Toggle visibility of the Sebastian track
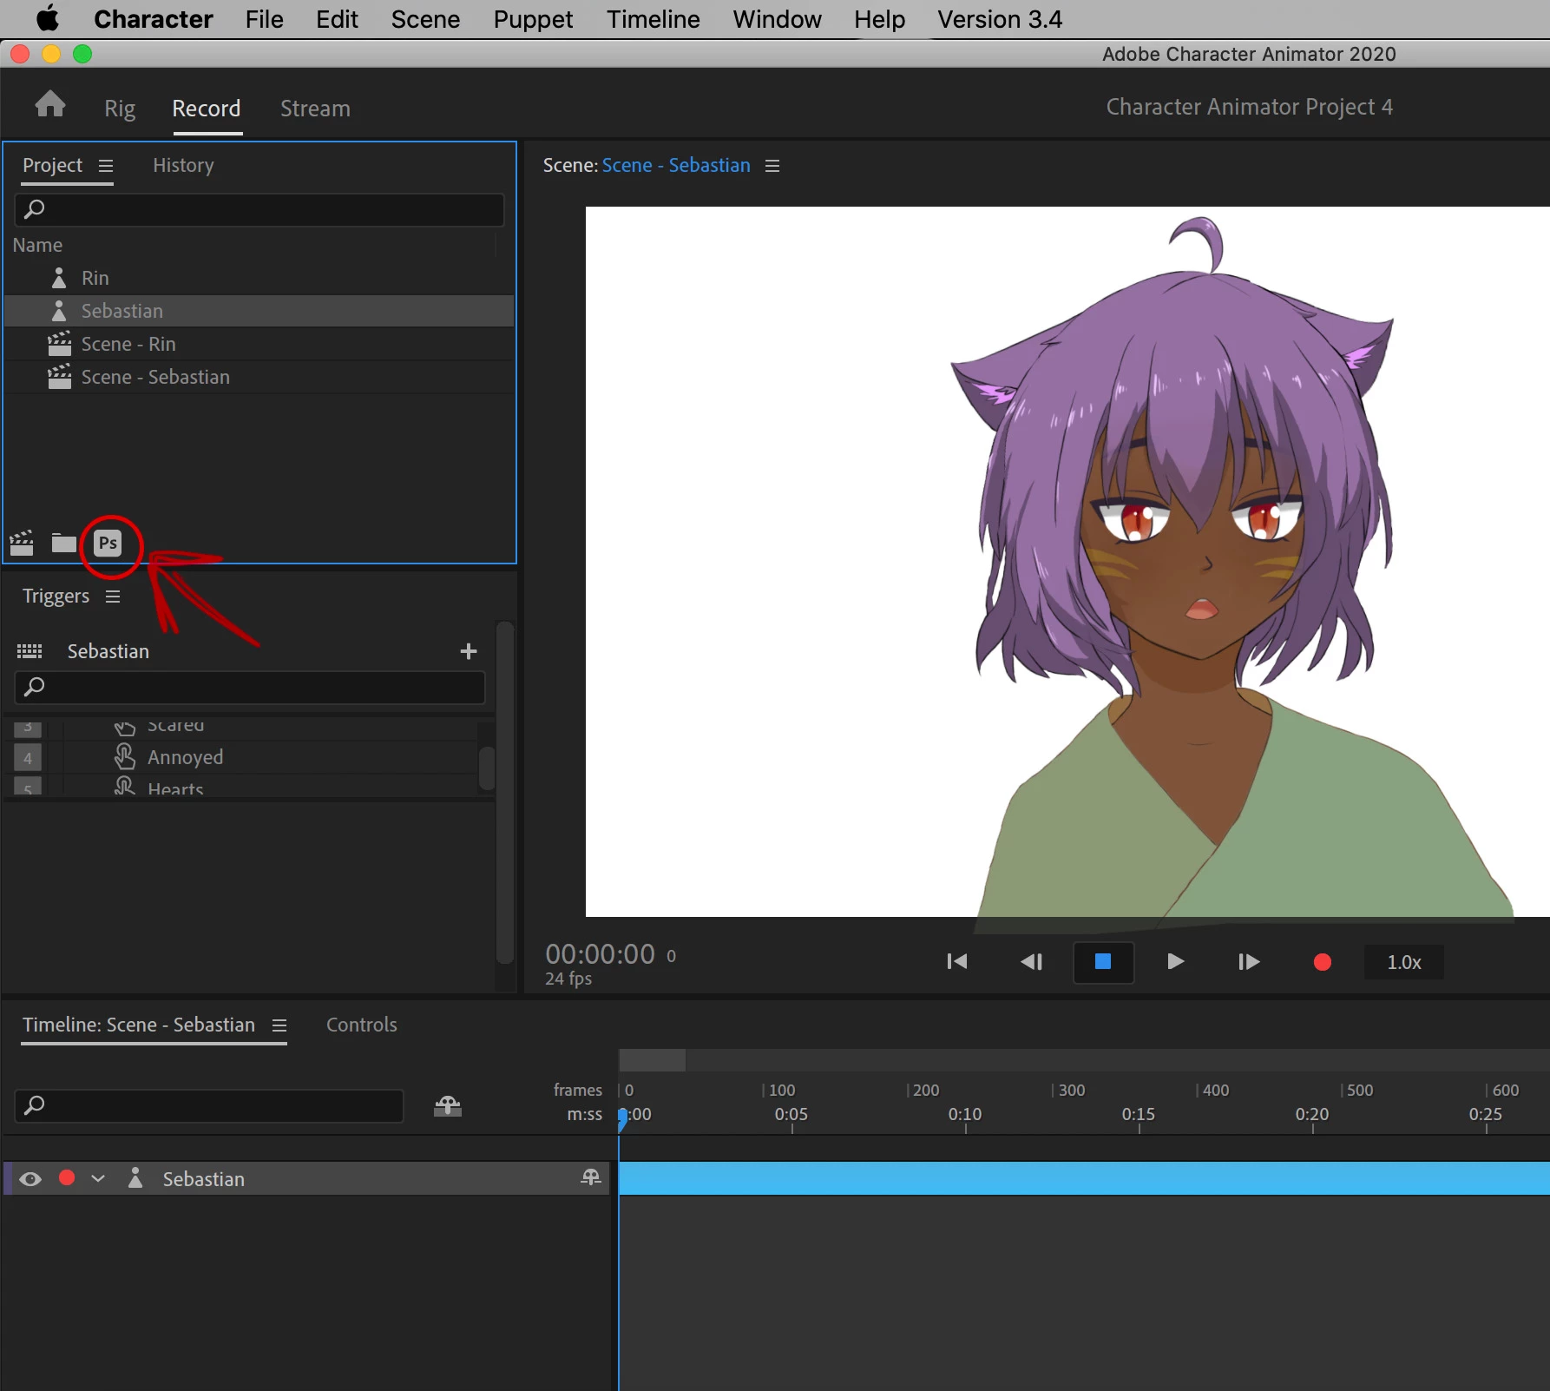The image size is (1550, 1391). tap(30, 1179)
